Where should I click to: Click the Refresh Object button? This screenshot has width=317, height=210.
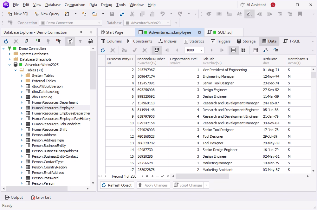pos(117,185)
